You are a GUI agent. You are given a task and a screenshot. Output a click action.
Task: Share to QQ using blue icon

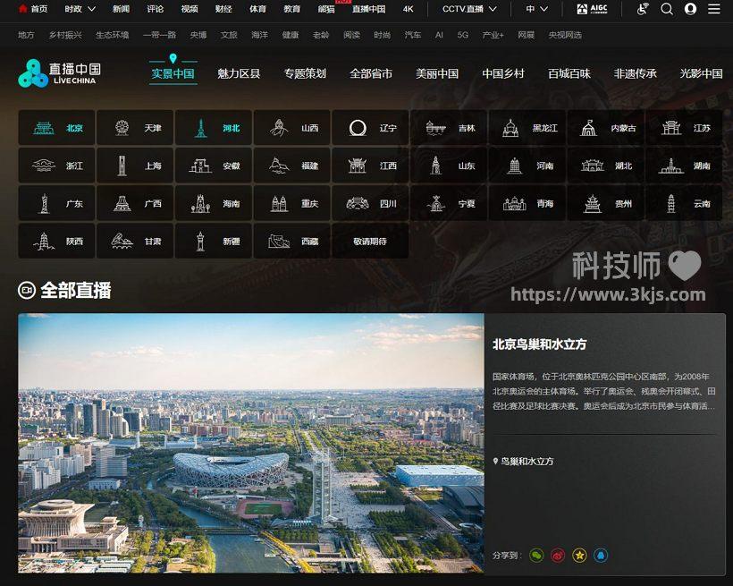click(601, 556)
